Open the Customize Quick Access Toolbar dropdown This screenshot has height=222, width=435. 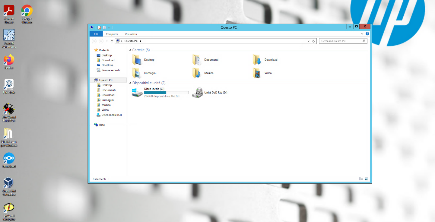[109, 27]
